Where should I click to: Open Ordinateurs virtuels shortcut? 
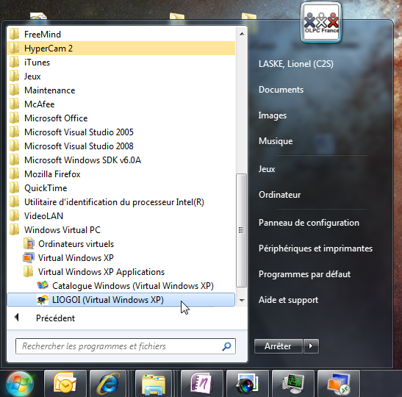pyautogui.click(x=121, y=244)
